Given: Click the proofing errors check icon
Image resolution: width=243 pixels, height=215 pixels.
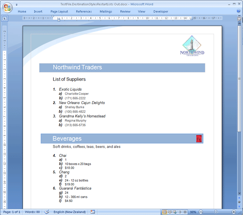Looking at the screenshot, I should [47, 212].
